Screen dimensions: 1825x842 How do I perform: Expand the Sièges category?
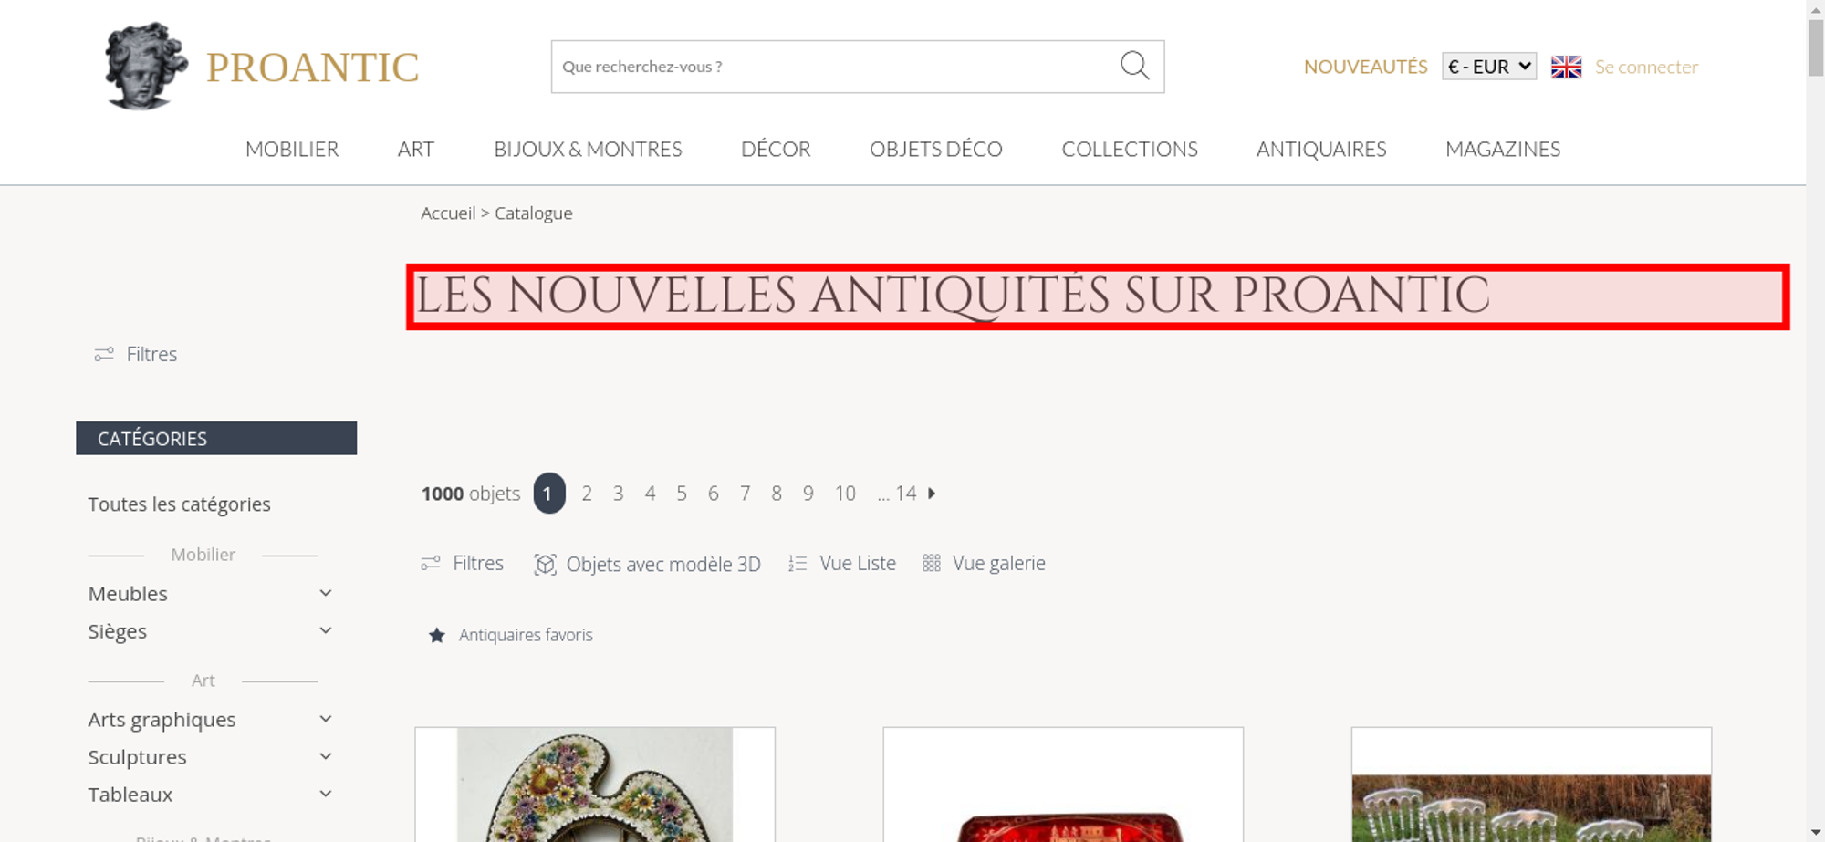tap(326, 630)
